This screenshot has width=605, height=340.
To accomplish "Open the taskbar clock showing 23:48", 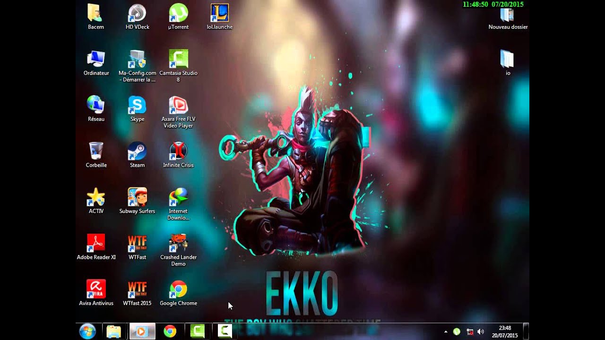I will point(505,331).
